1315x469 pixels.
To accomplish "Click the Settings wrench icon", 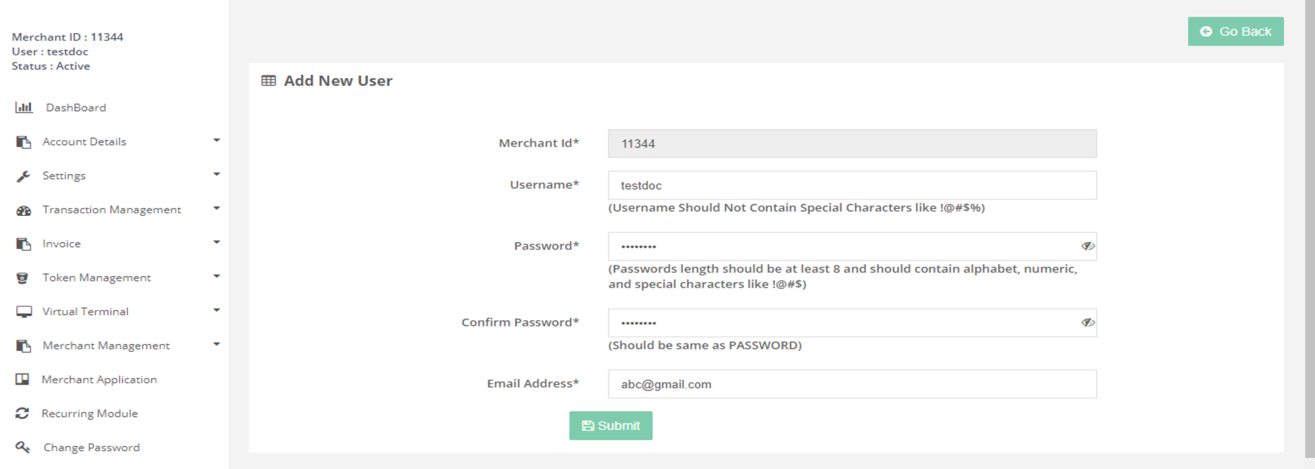I will pos(23,176).
